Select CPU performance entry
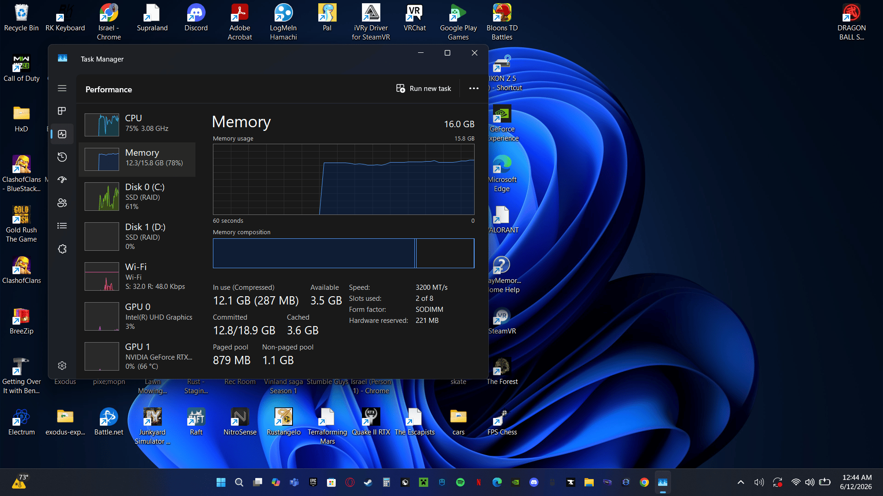This screenshot has height=496, width=883. (x=137, y=124)
